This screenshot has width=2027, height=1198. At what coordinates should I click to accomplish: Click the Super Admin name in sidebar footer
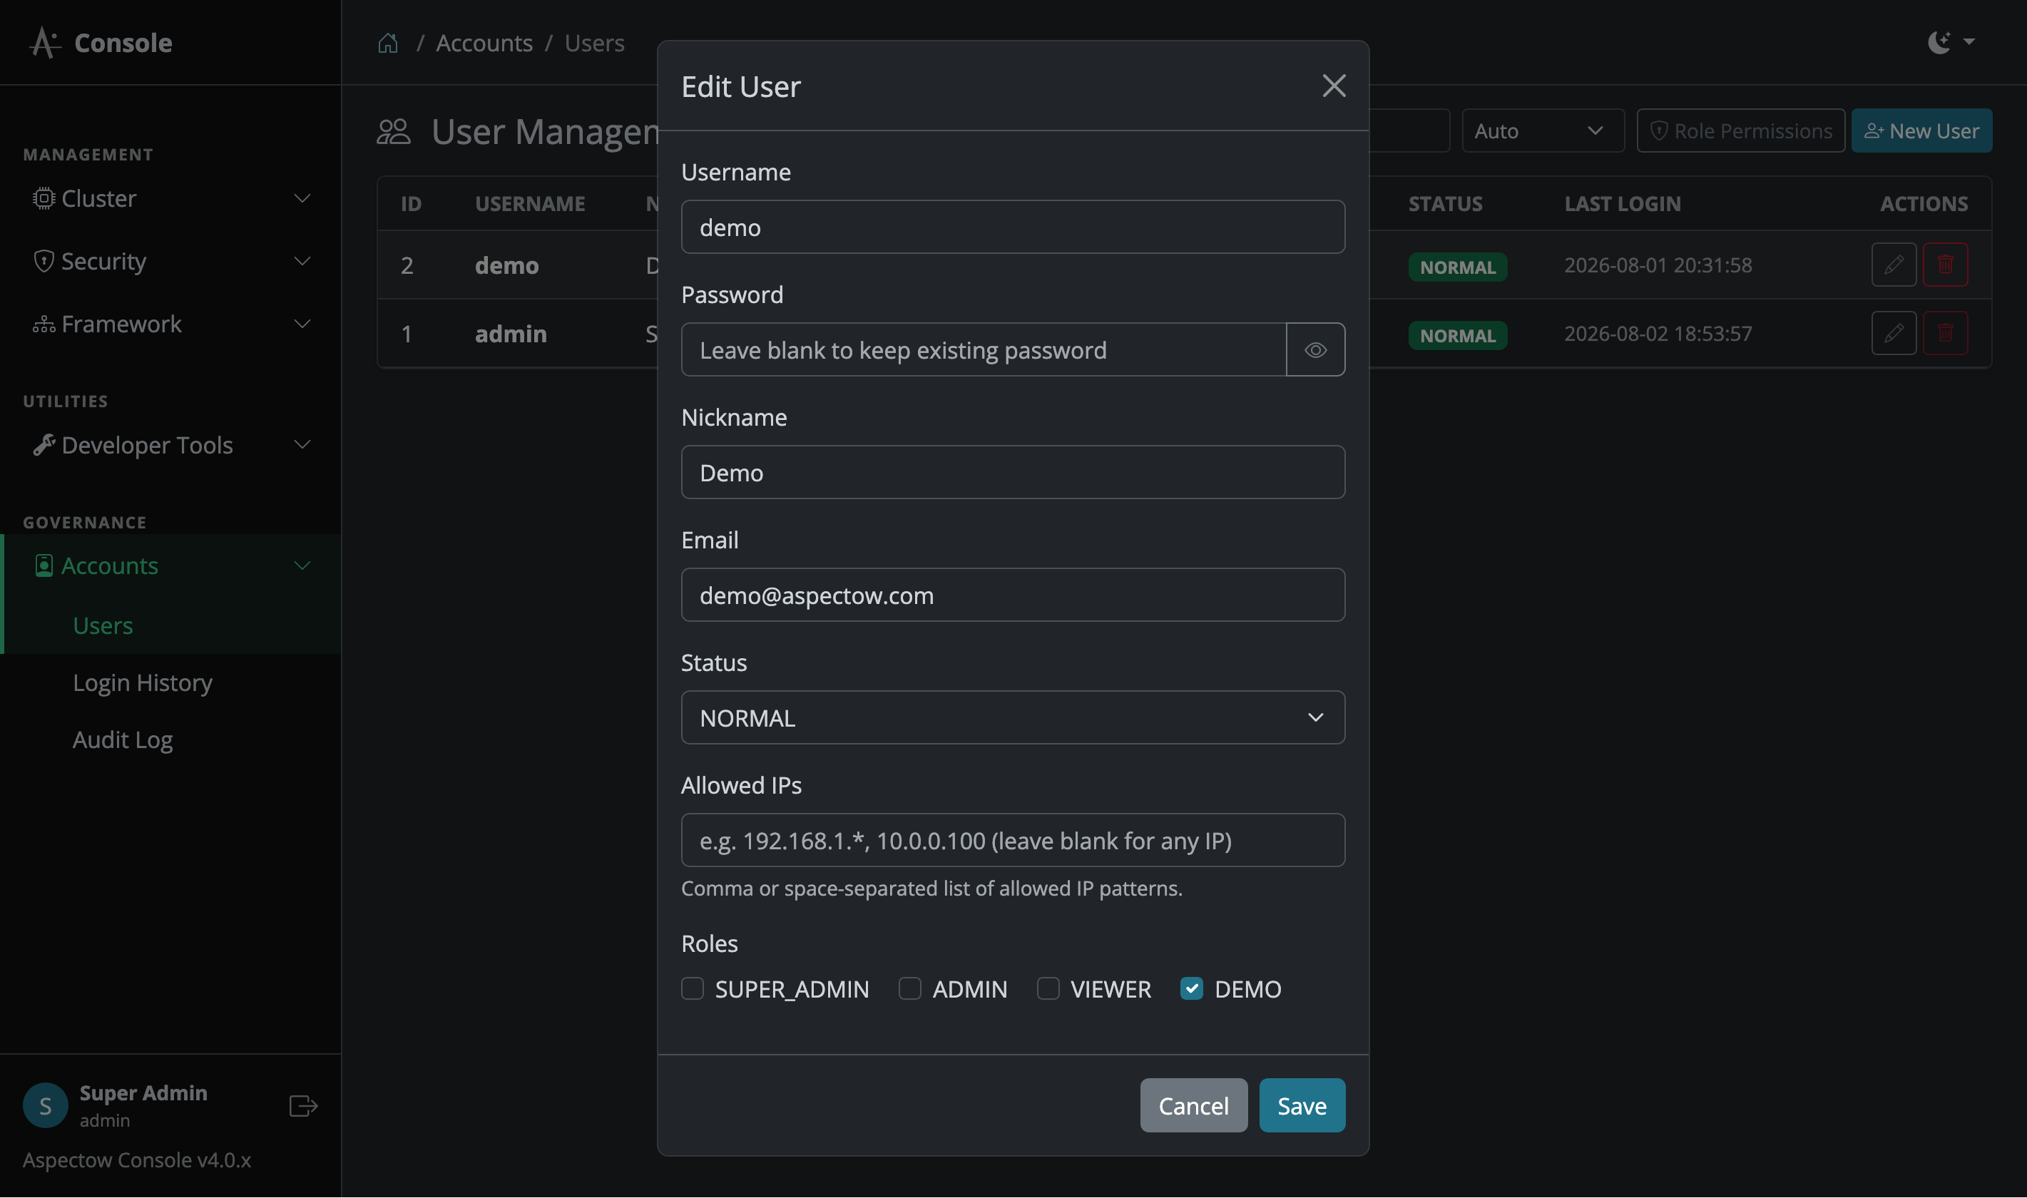[x=143, y=1093]
